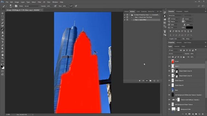
Task: Hide the Background Color layer
Action: click(169, 109)
